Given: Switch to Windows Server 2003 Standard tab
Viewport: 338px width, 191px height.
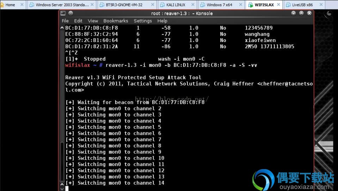Looking at the screenshot, I should click(x=61, y=5).
